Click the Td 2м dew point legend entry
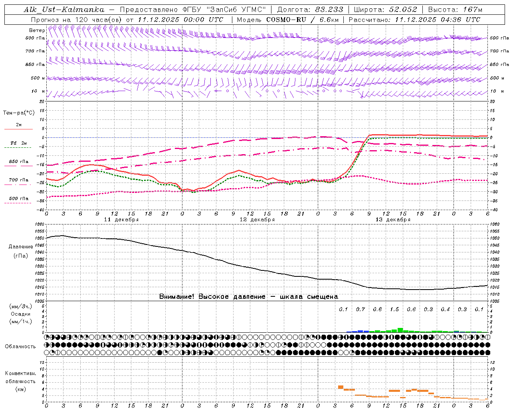Image resolution: width=511 pixels, height=409 pixels. click(x=18, y=143)
